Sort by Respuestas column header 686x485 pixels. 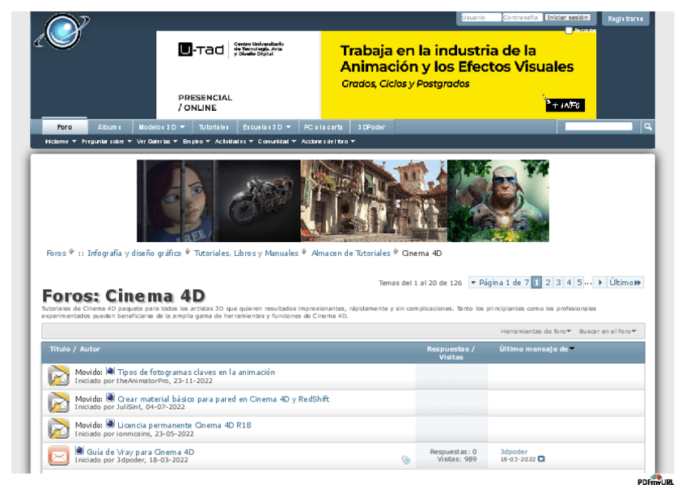pos(447,349)
